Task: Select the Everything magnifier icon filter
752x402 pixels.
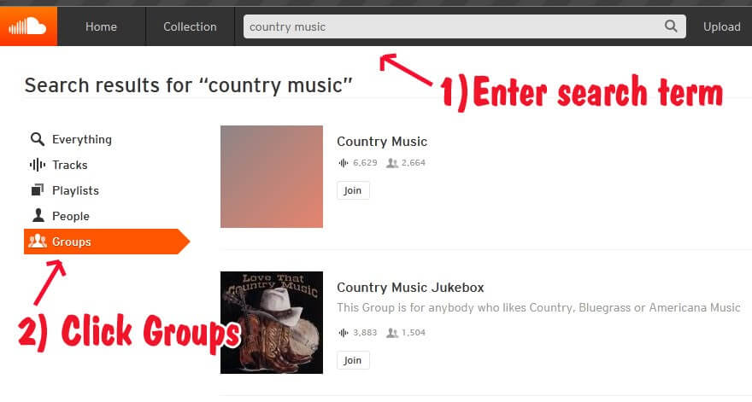Action: (x=38, y=139)
